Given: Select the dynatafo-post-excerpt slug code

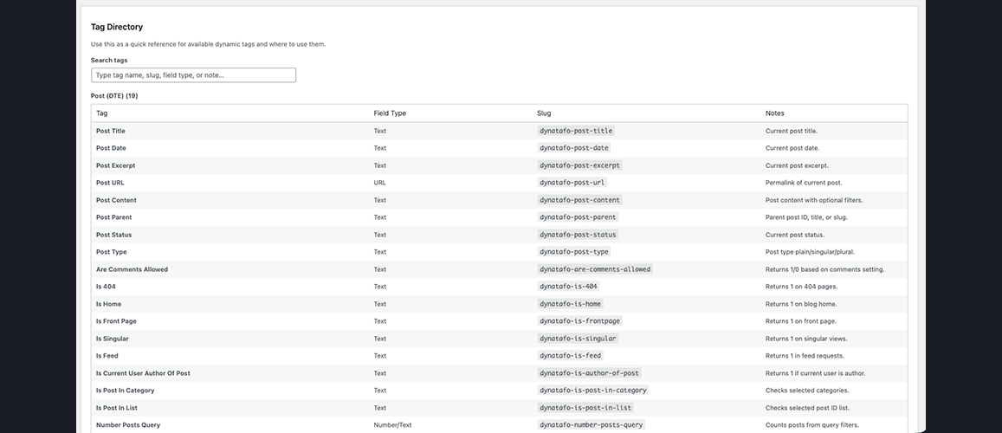Looking at the screenshot, I should (x=579, y=165).
